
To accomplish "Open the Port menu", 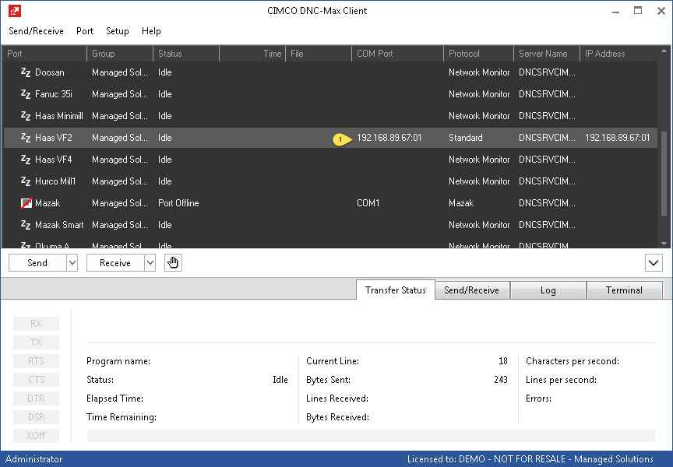I will point(85,31).
